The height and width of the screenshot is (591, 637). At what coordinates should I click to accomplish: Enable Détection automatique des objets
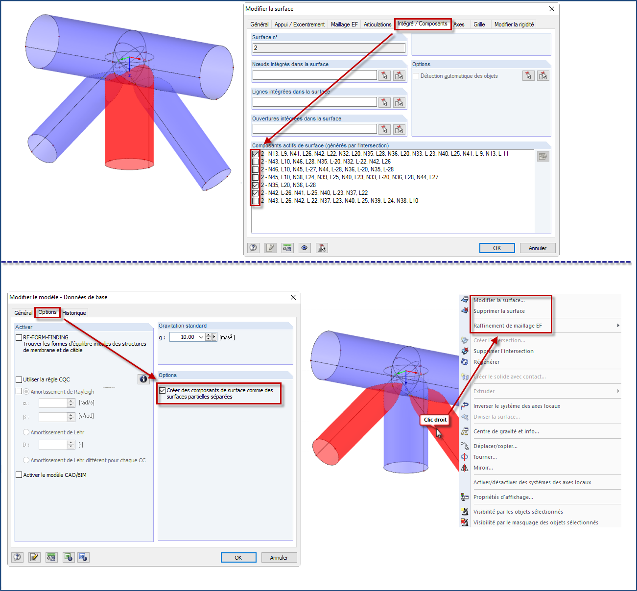click(416, 76)
